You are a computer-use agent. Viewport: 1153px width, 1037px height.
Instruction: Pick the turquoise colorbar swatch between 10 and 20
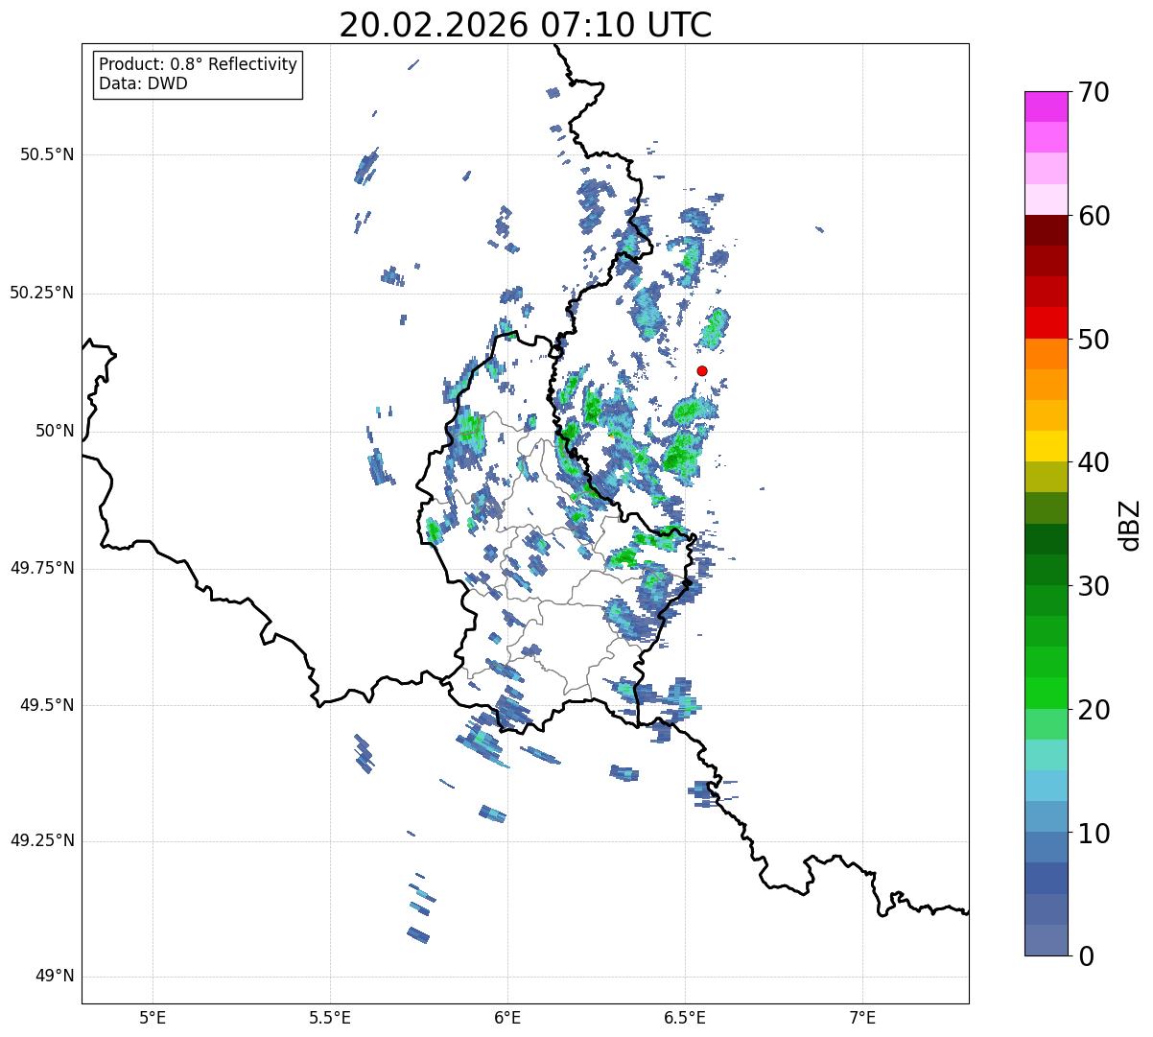1047,755
